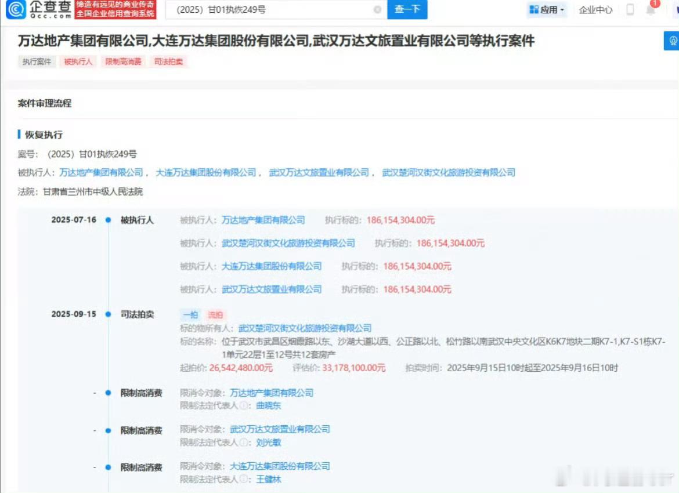Click the 案件审理流程 section heading
Screen dimensions: 679x493
point(45,103)
